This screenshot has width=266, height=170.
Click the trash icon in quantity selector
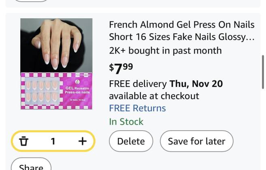pyautogui.click(x=24, y=141)
